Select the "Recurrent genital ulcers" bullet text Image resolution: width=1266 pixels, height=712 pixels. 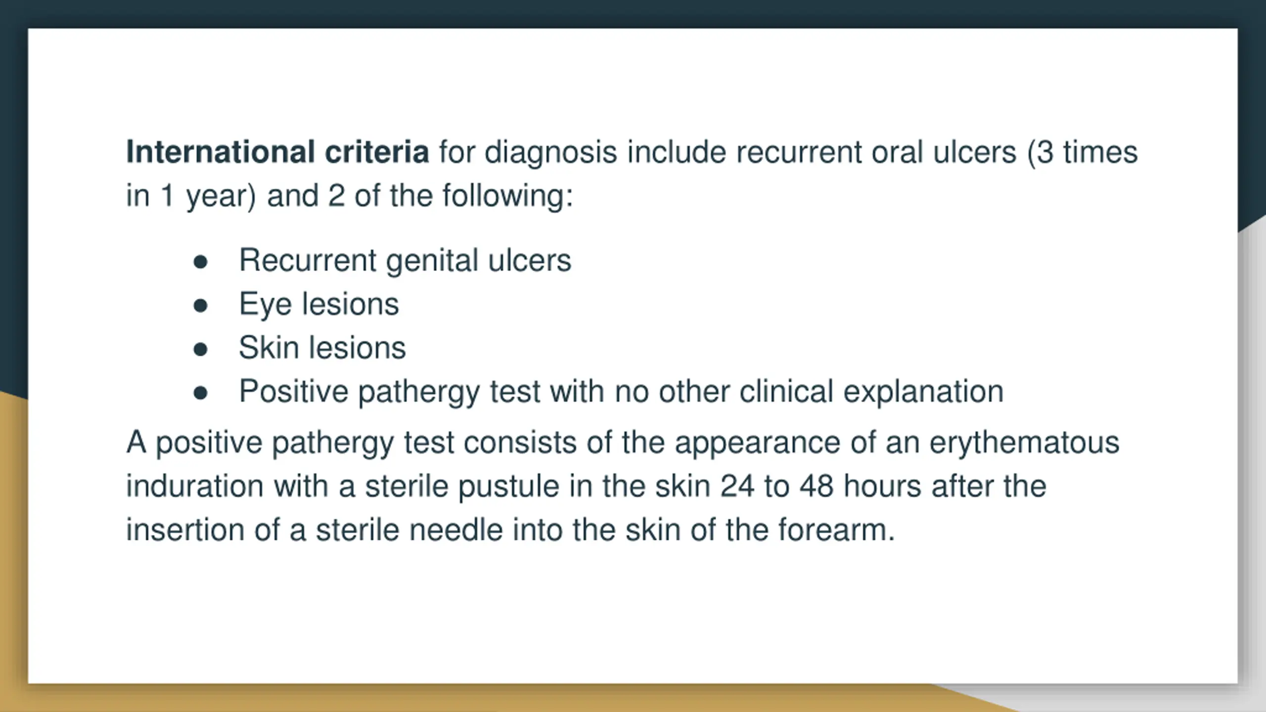pyautogui.click(x=405, y=261)
